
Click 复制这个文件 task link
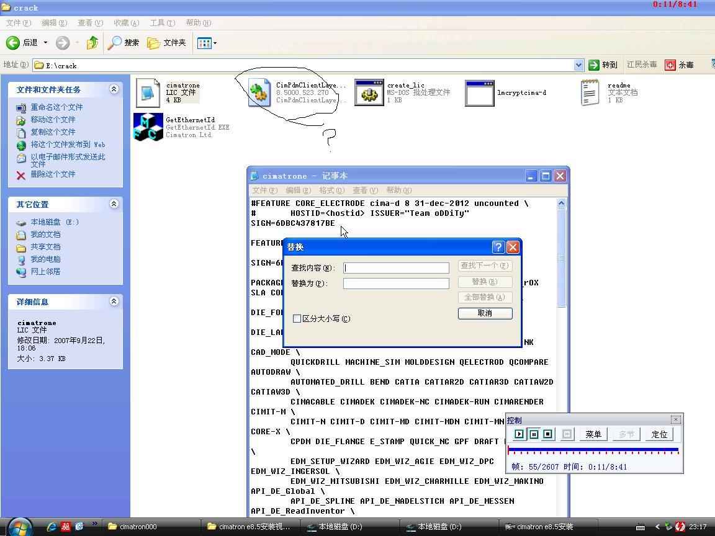click(x=53, y=132)
